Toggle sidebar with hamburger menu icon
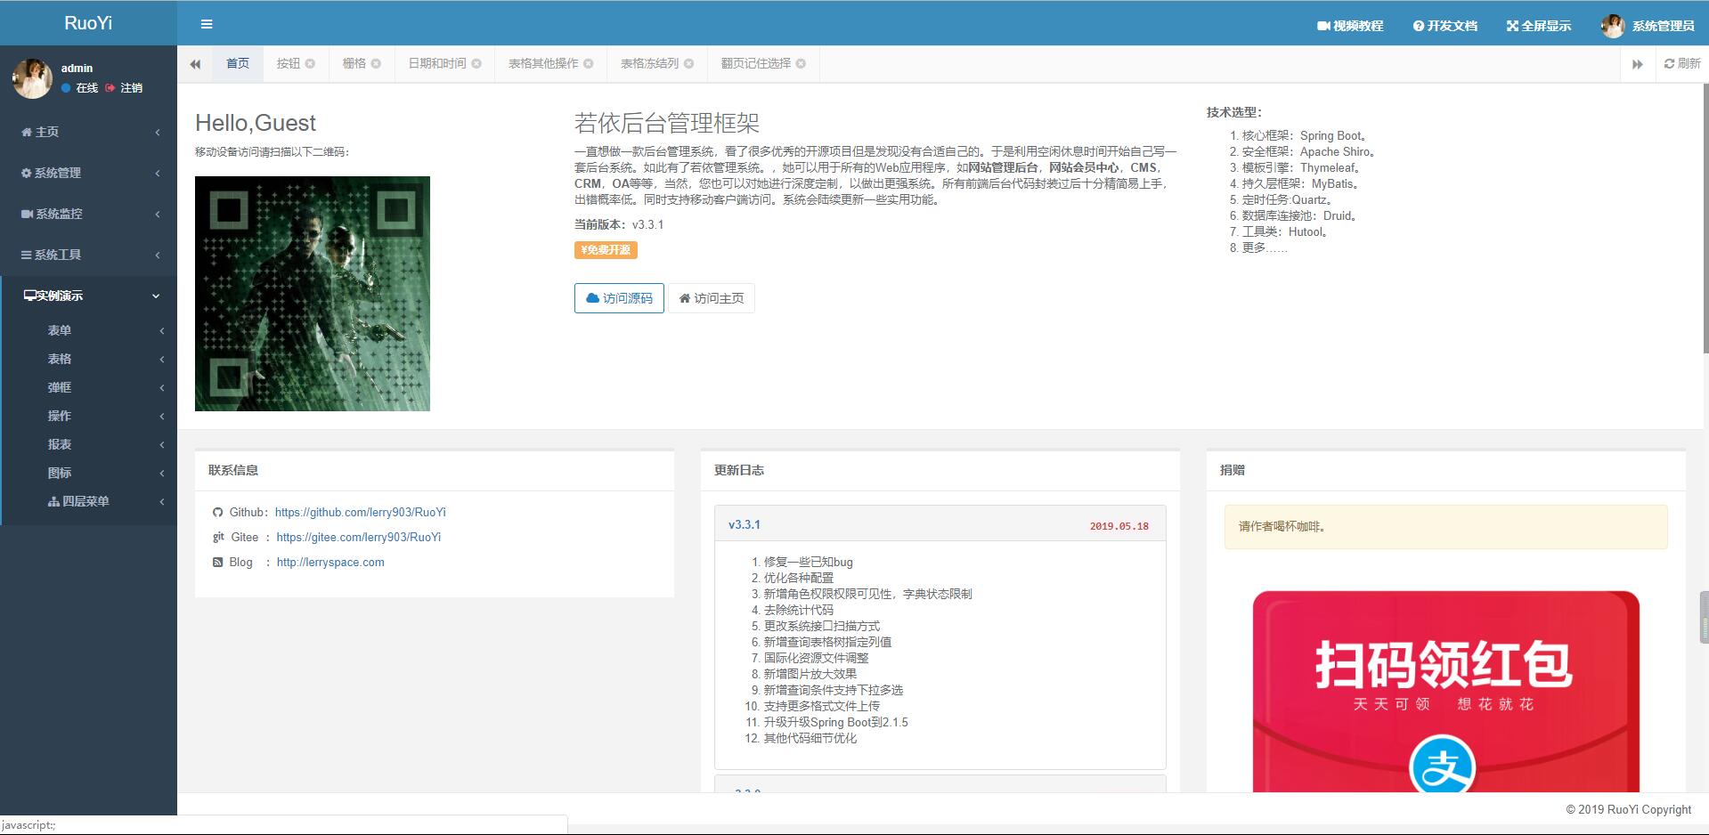 (x=207, y=24)
